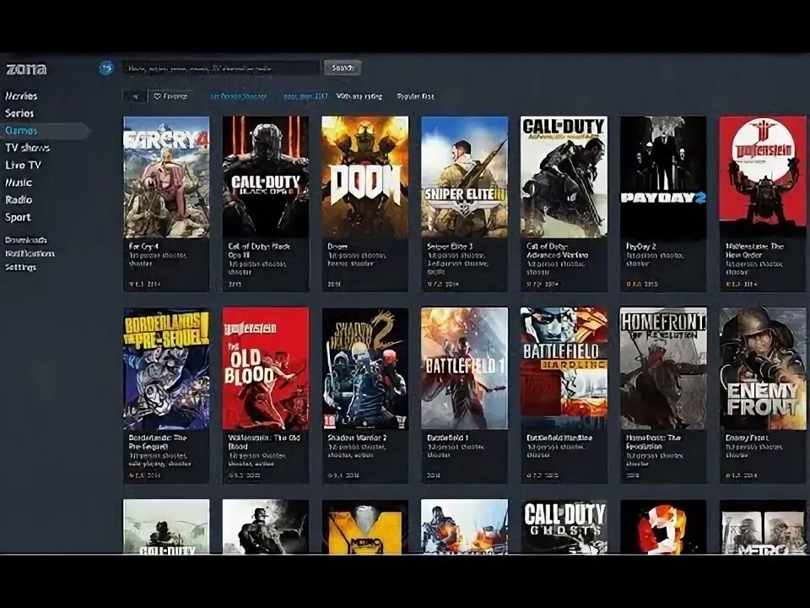Open the Battlefield 1 cover
810x608 pixels.
pos(464,369)
